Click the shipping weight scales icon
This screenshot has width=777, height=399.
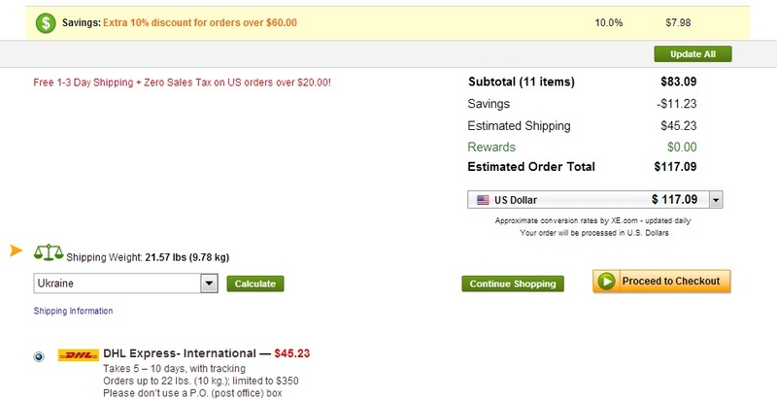click(49, 252)
